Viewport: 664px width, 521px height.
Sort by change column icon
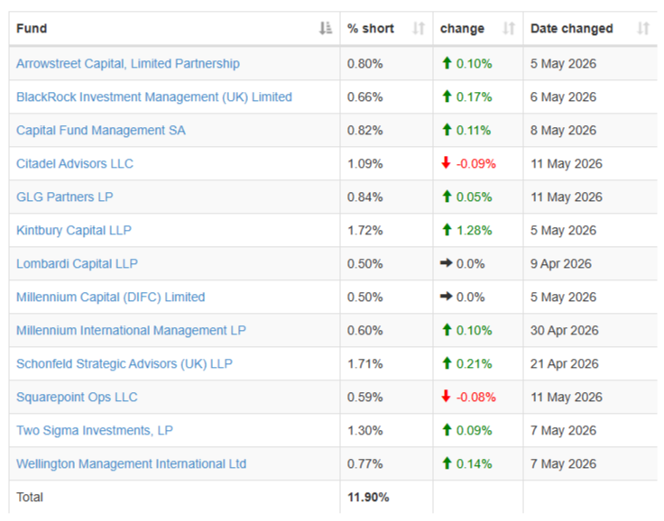point(509,28)
